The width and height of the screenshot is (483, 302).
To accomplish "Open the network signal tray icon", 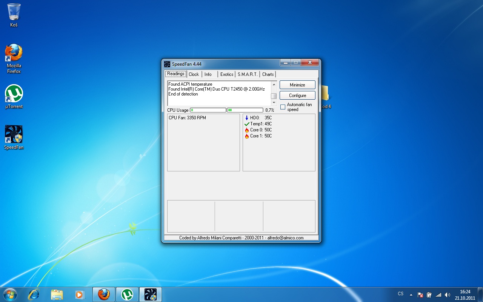I will pyautogui.click(x=438, y=295).
